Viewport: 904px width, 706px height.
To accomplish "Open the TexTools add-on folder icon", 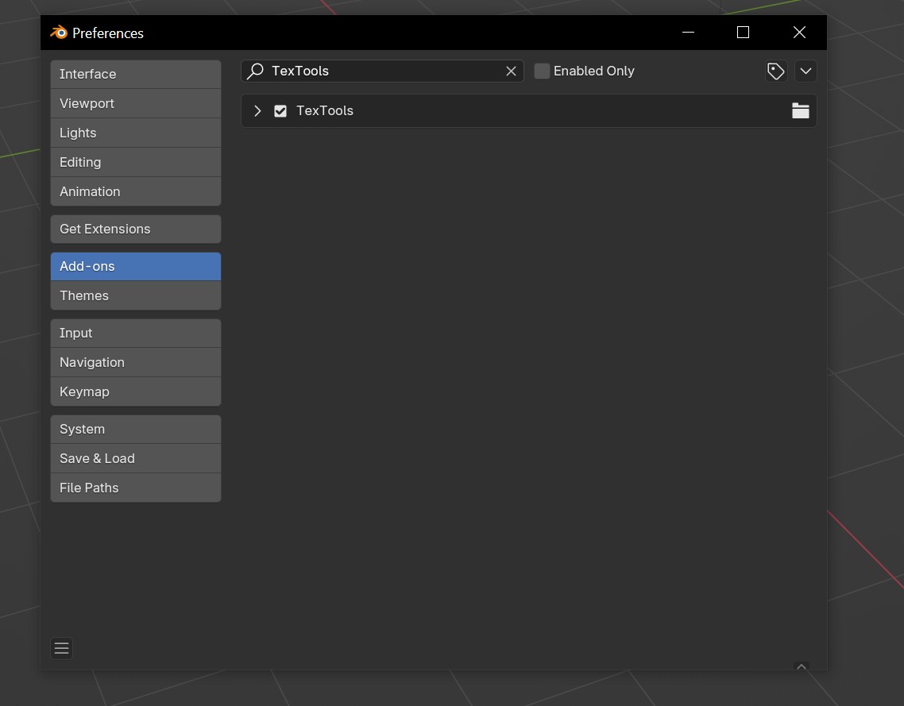I will pos(800,110).
